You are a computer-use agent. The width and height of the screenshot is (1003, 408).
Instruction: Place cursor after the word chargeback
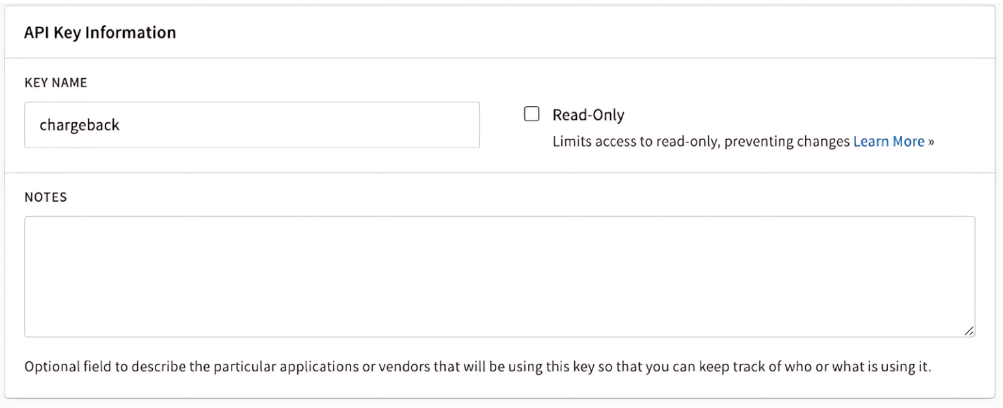tap(121, 125)
